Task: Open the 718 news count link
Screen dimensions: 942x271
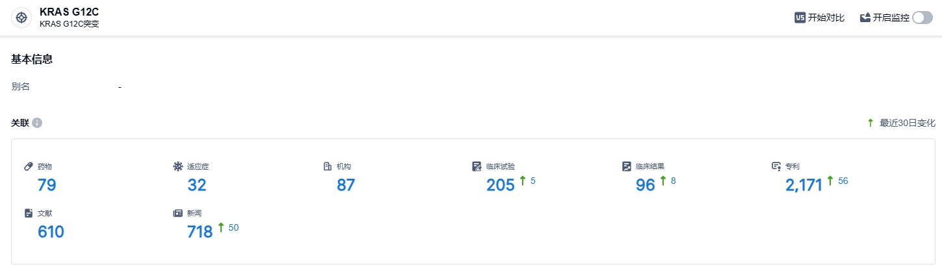Action: point(200,232)
